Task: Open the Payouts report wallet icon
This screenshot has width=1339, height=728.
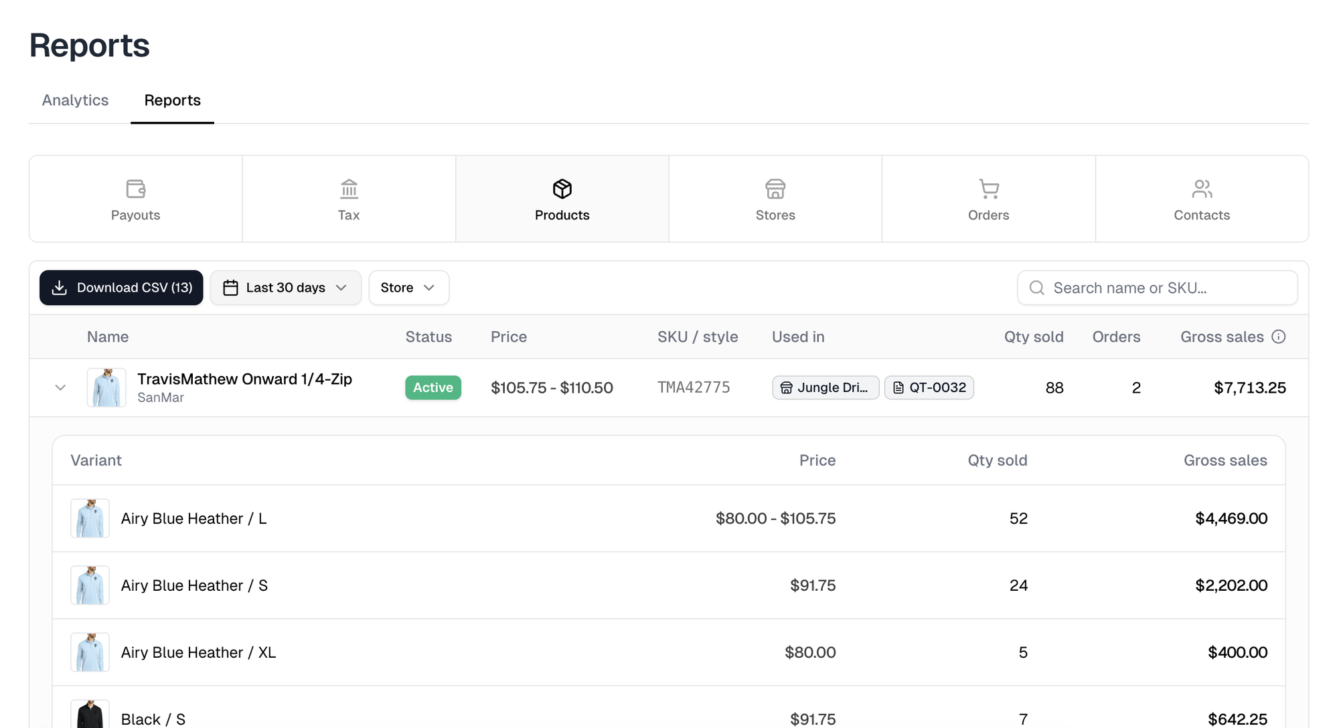Action: pyautogui.click(x=136, y=189)
